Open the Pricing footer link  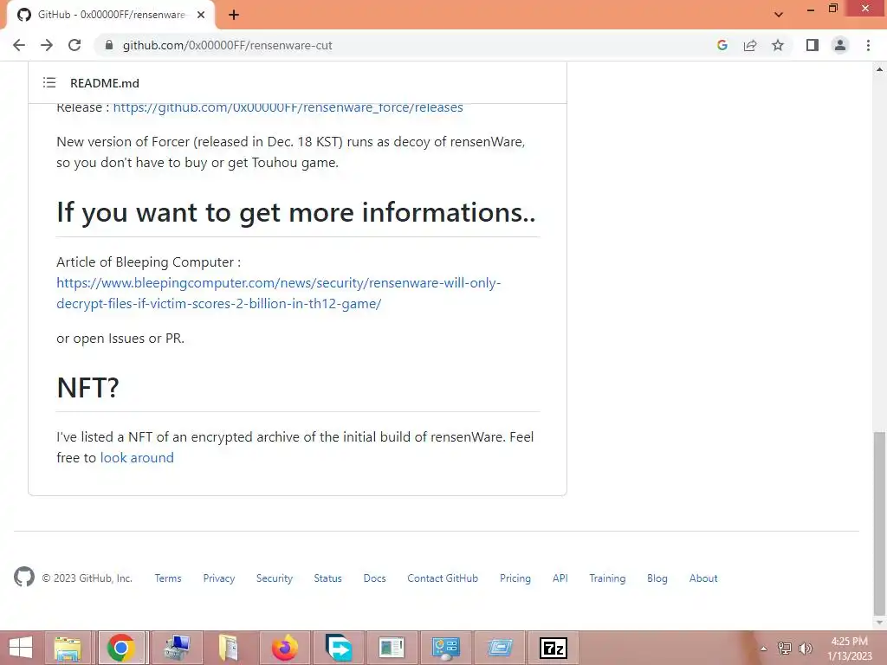pos(515,578)
